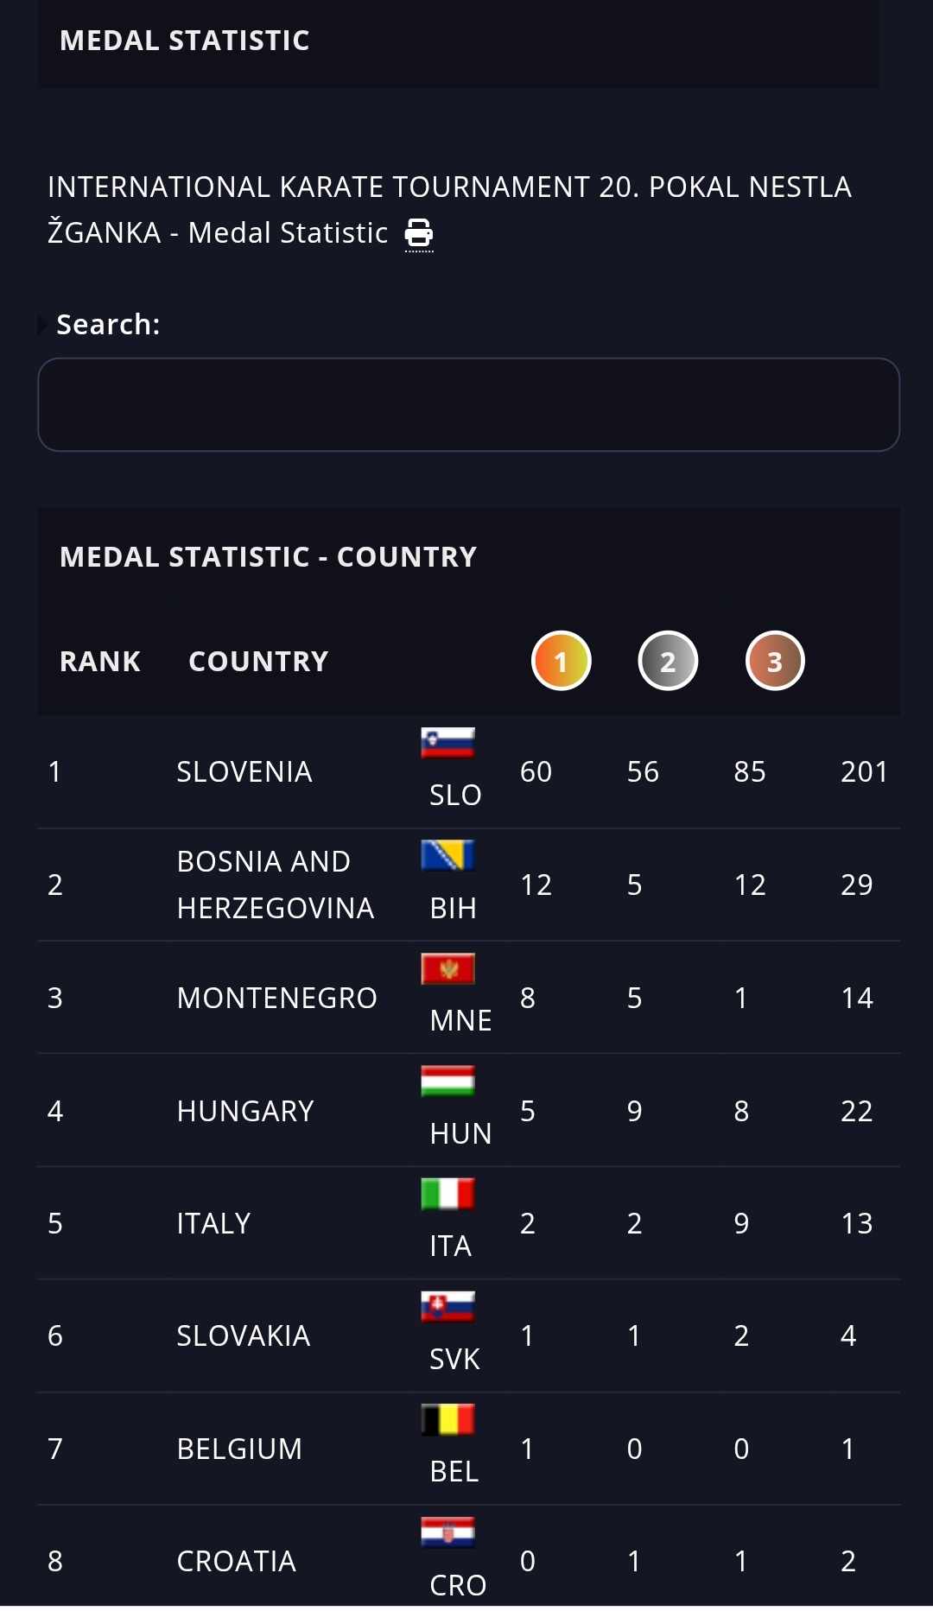The height and width of the screenshot is (1611, 933).
Task: Click the Croatia flag icon
Action: click(447, 1532)
